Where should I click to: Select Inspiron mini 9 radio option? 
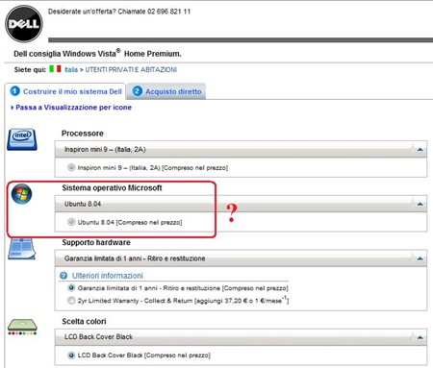click(x=71, y=167)
